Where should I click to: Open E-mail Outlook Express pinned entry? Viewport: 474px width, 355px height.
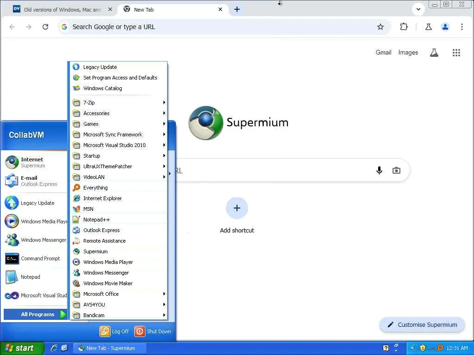click(x=34, y=181)
